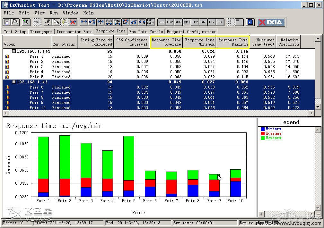Screen dimensions: 324x228
Task: Click table horizontal scroll right arrow
Action: click(311, 113)
